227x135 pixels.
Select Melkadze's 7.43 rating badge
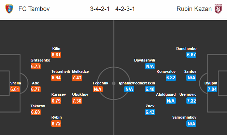coord(77,78)
